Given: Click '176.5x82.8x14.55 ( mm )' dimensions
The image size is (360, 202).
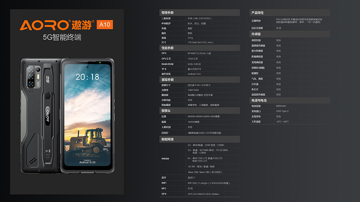Looking at the screenshot, I should pyautogui.click(x=200, y=42).
